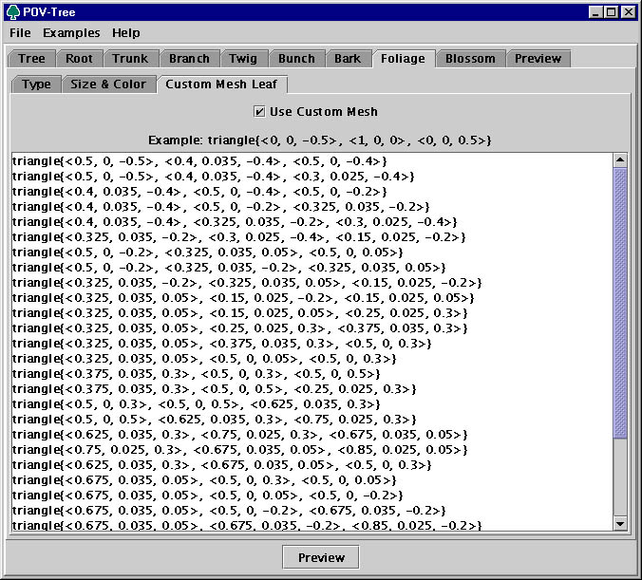The height and width of the screenshot is (580, 642).
Task: Maximize the POV-Tree window
Action: point(611,12)
